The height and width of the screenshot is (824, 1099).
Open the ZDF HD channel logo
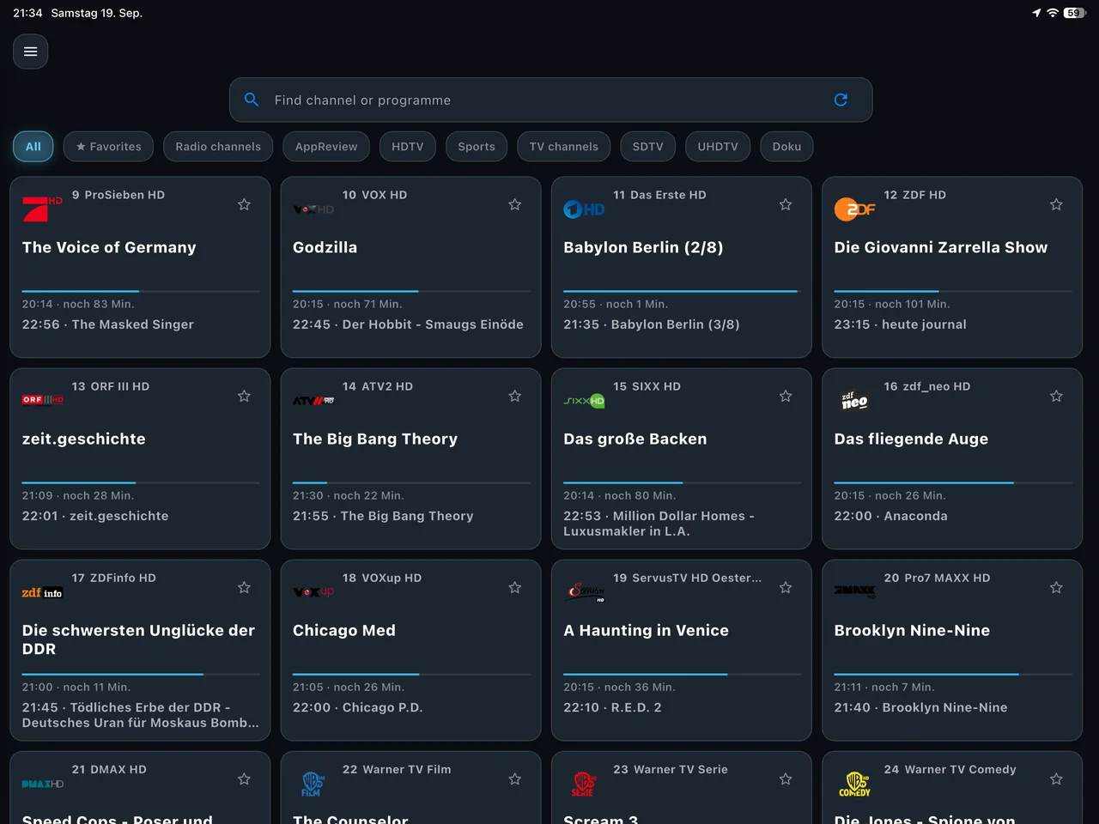[x=854, y=209]
